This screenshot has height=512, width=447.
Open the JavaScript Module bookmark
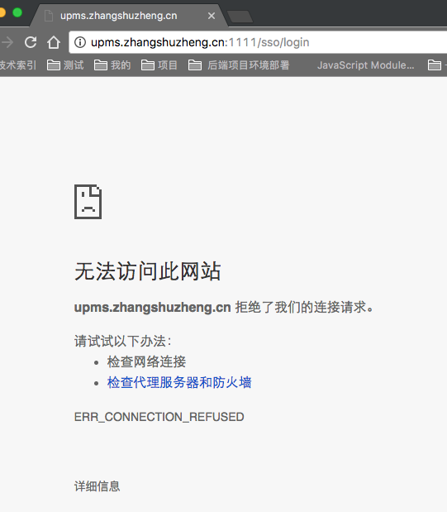365,65
